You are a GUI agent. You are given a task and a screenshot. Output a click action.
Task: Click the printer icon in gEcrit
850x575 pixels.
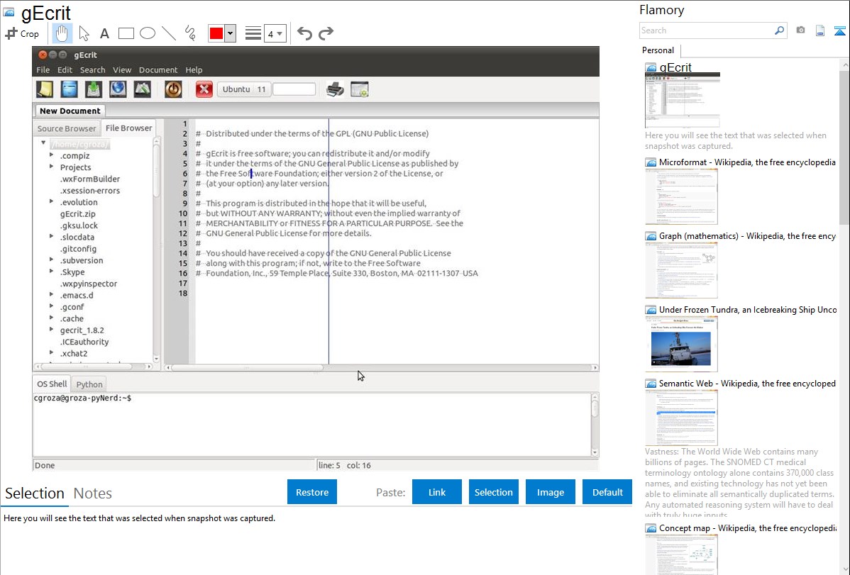335,89
